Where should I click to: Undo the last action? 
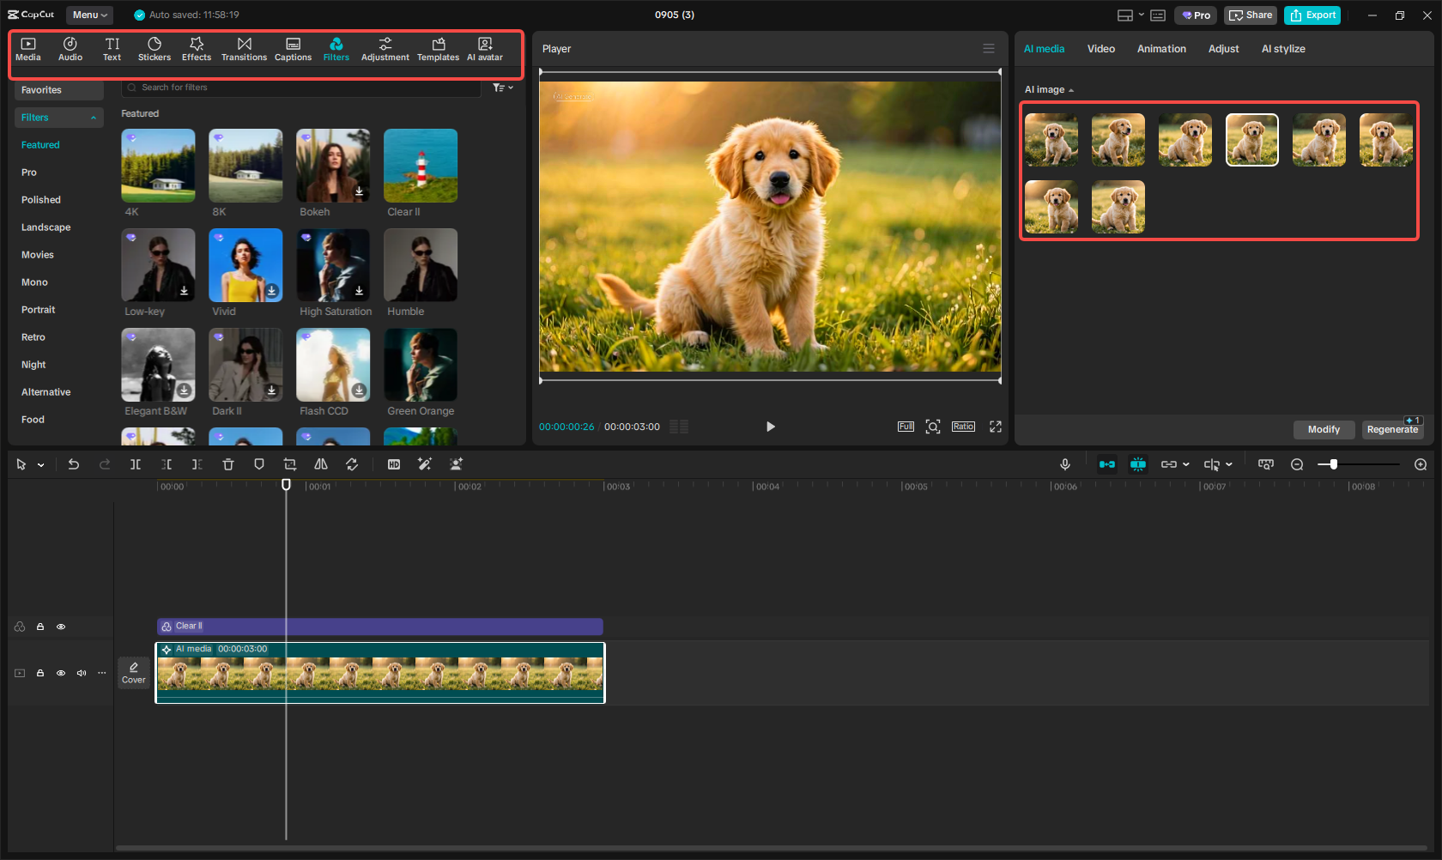point(74,463)
